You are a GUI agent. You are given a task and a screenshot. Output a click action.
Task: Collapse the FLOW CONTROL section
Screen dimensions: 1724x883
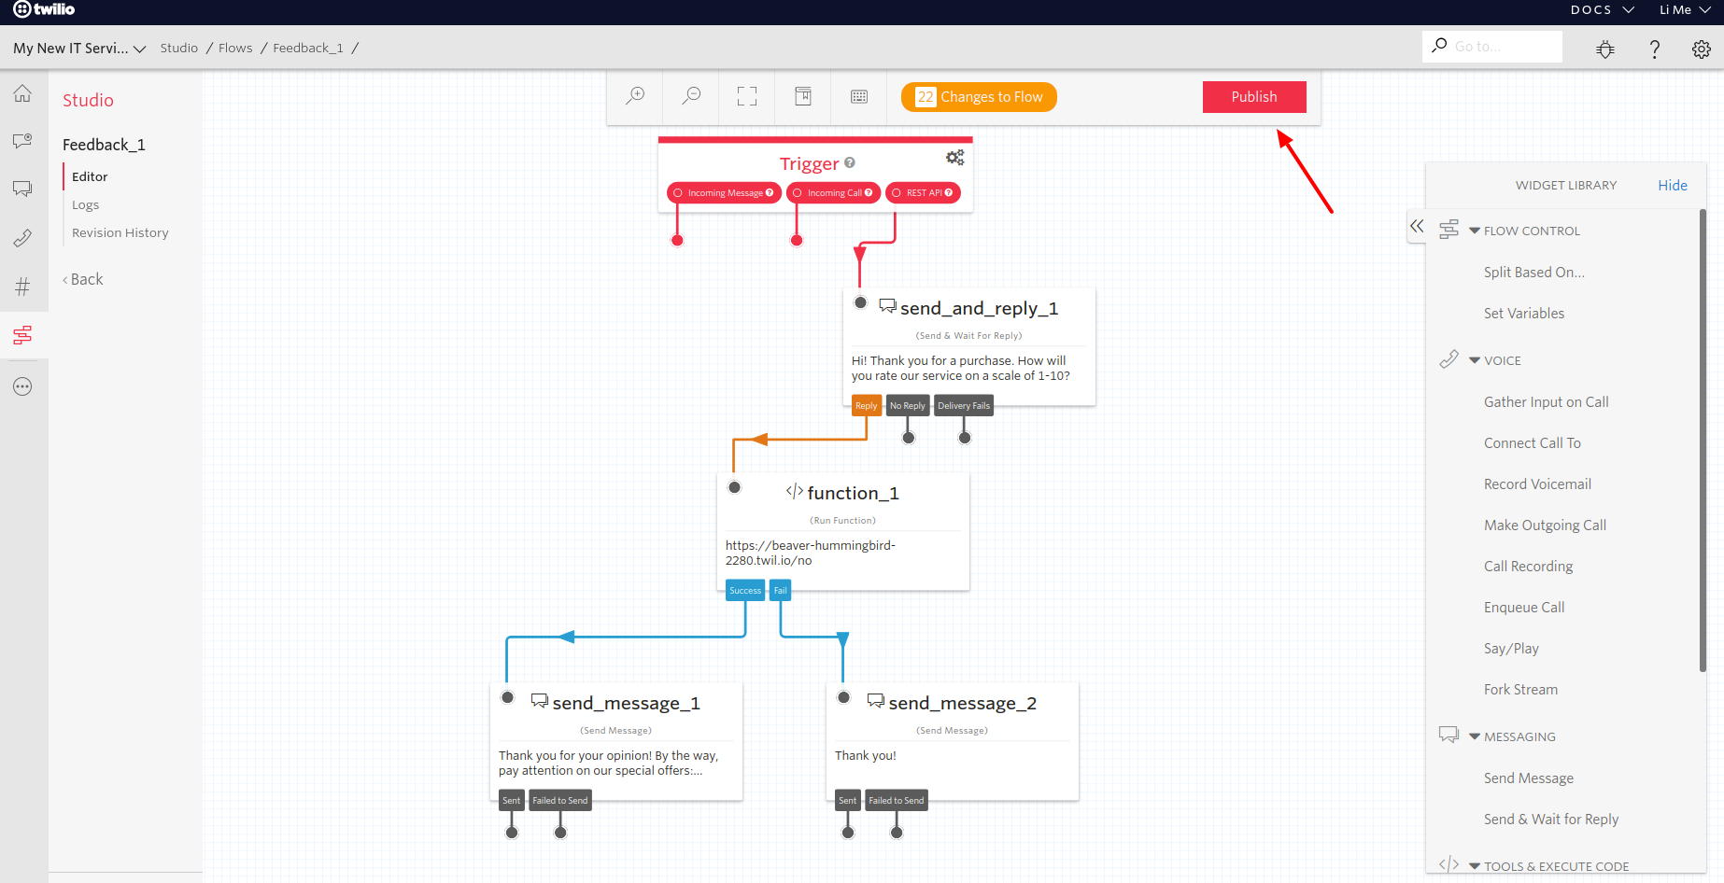(1474, 230)
